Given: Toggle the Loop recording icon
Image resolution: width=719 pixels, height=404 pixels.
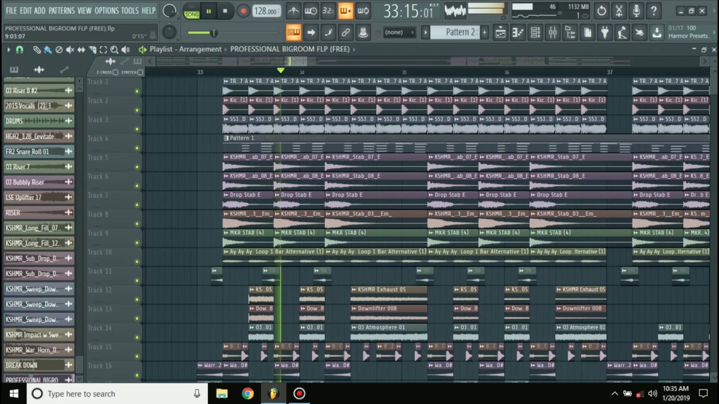Looking at the screenshot, I should [363, 11].
